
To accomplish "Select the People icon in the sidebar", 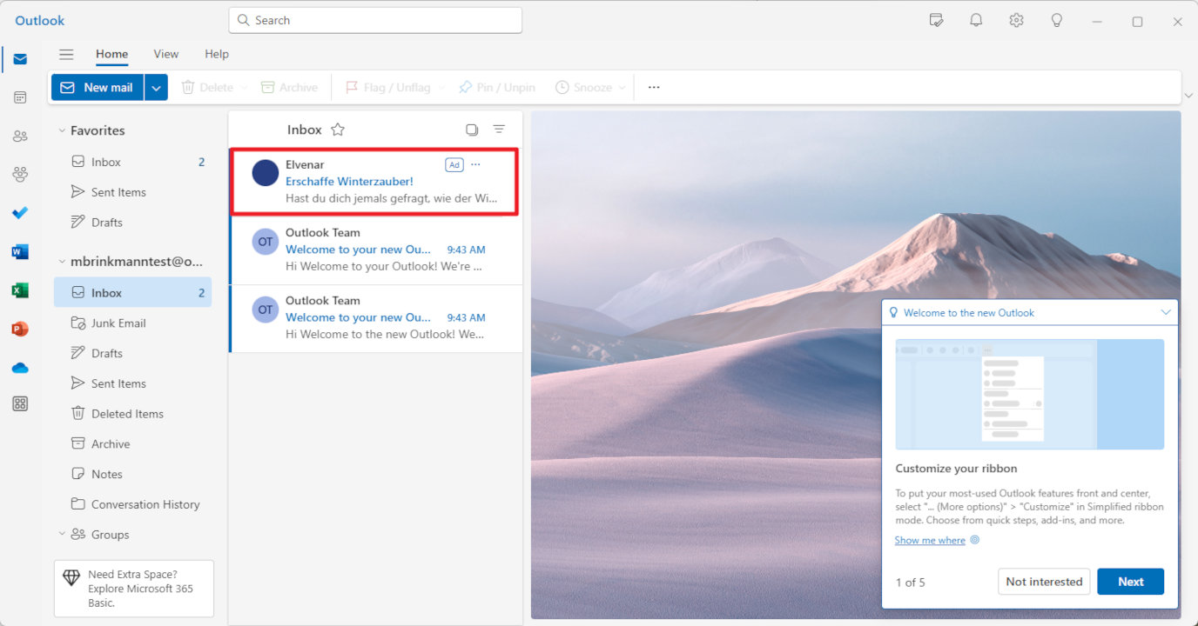I will (x=19, y=136).
